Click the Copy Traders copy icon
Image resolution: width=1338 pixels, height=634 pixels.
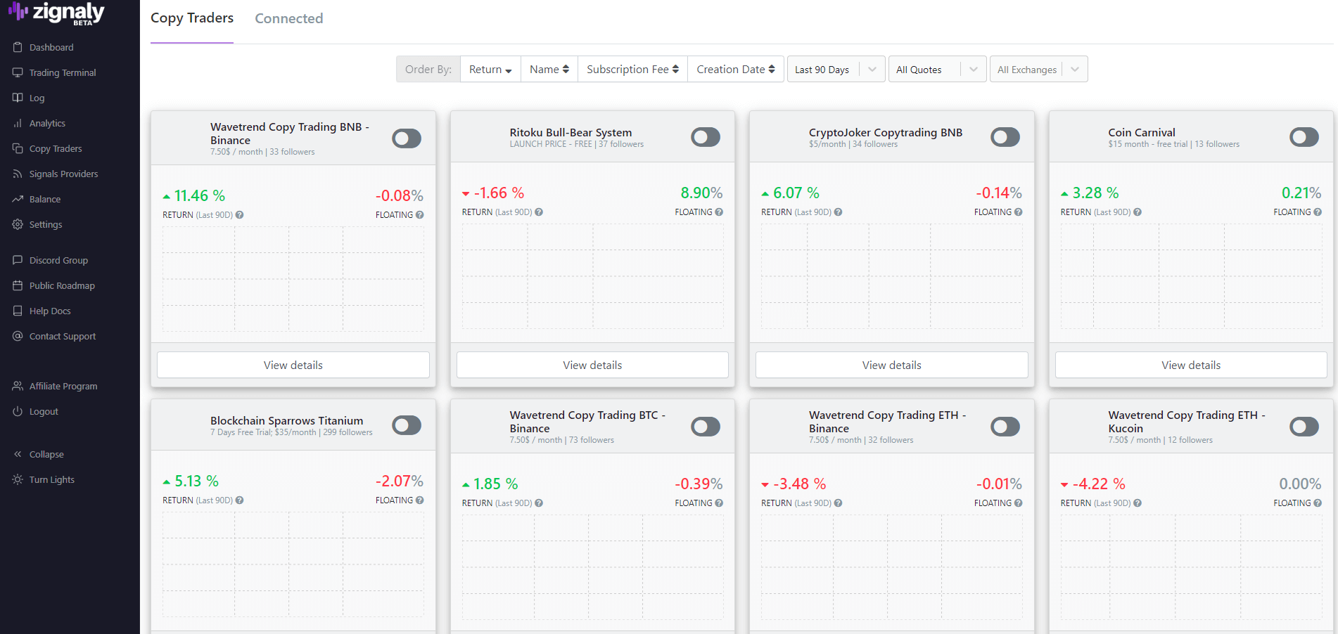pyautogui.click(x=18, y=148)
